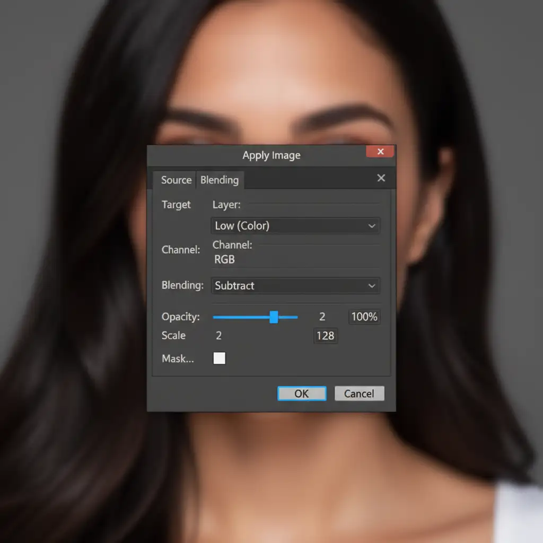Open the Low (Color) layer dropdown
The image size is (543, 543).
(295, 226)
